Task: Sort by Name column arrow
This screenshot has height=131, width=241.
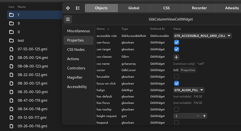Action: (108, 29)
